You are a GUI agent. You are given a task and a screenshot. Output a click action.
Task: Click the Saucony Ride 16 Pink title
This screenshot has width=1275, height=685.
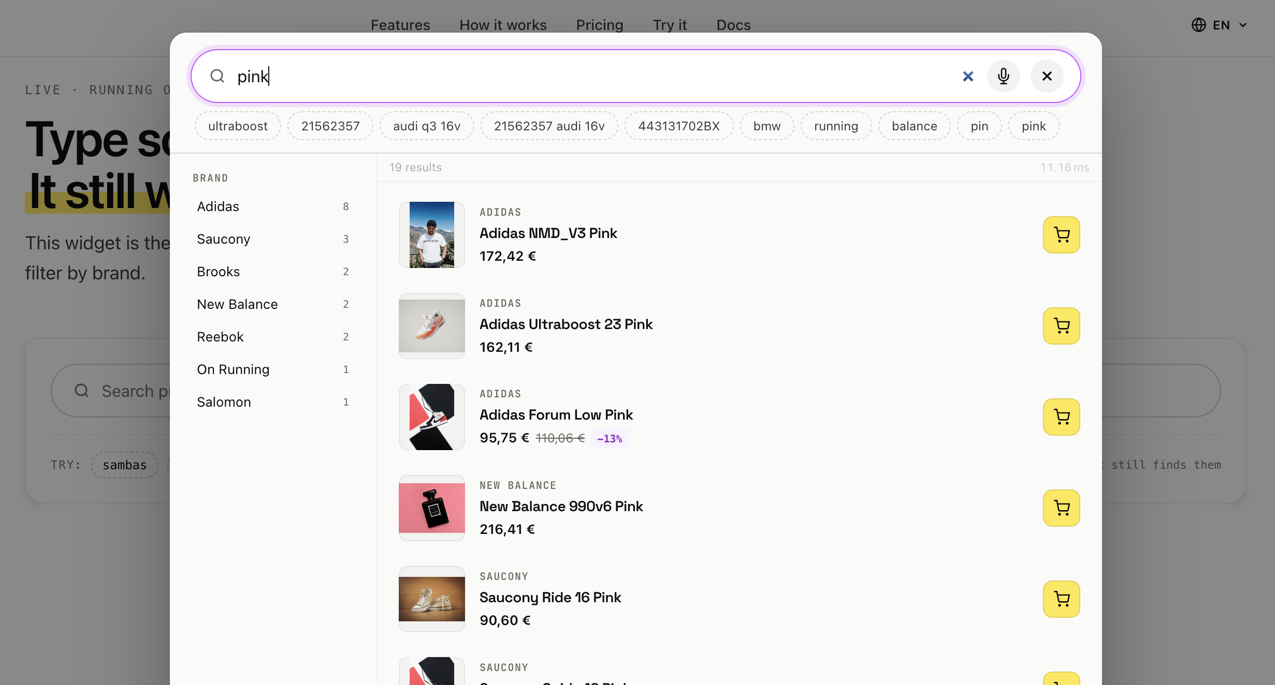click(x=550, y=598)
